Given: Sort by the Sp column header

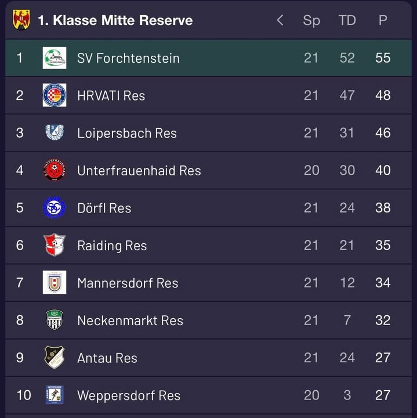Looking at the screenshot, I should (x=311, y=20).
